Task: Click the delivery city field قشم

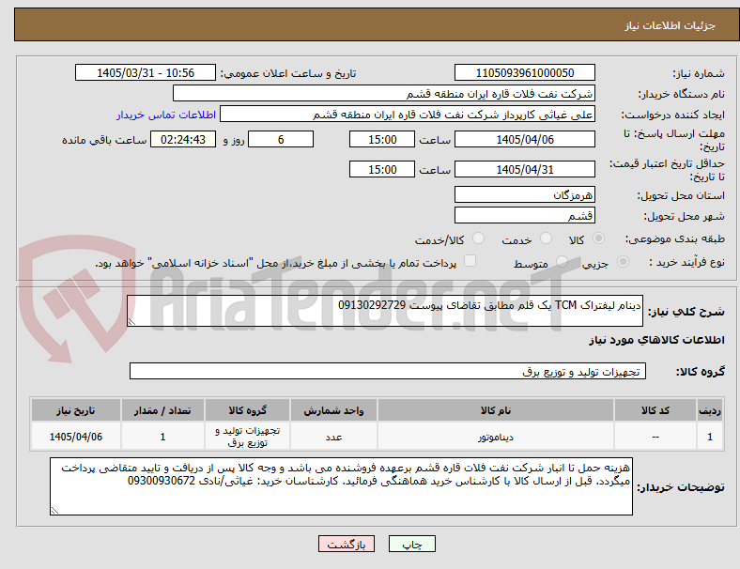Action: (524, 215)
